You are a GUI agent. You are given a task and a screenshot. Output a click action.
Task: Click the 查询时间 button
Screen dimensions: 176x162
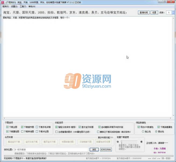pos(144,12)
